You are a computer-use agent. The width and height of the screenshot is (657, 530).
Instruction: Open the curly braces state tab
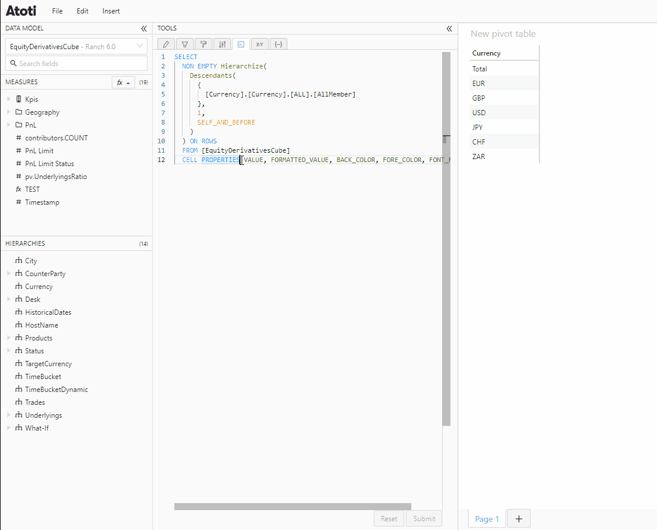(x=278, y=44)
